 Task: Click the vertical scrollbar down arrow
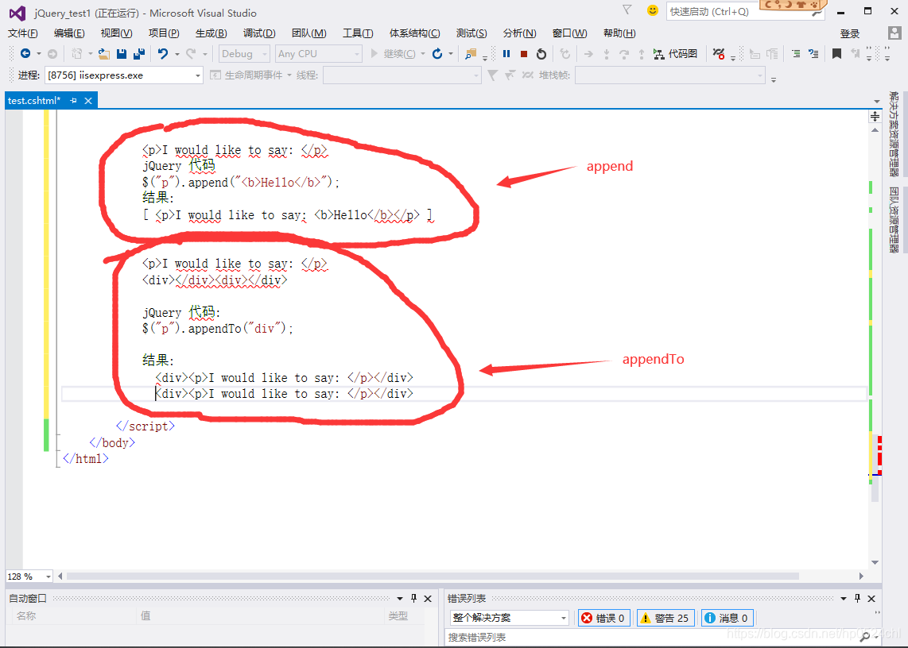click(x=875, y=562)
